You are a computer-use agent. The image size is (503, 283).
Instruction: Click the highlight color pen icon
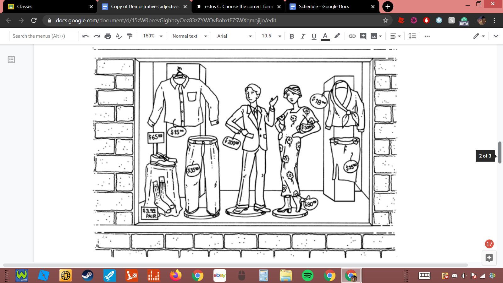[x=337, y=36]
